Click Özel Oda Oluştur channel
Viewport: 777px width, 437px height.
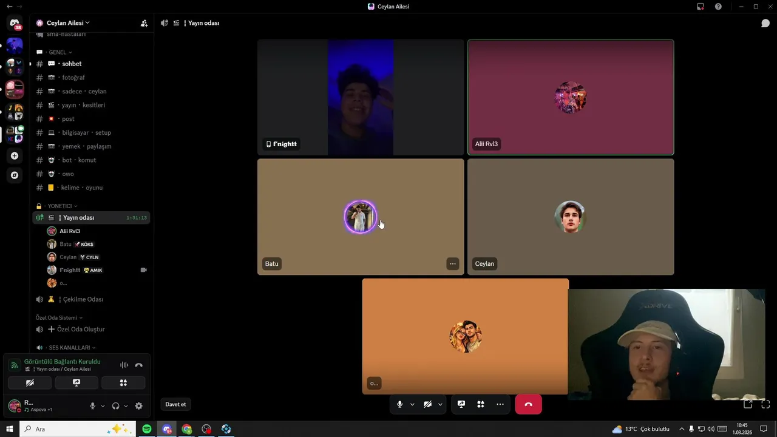(x=91, y=330)
